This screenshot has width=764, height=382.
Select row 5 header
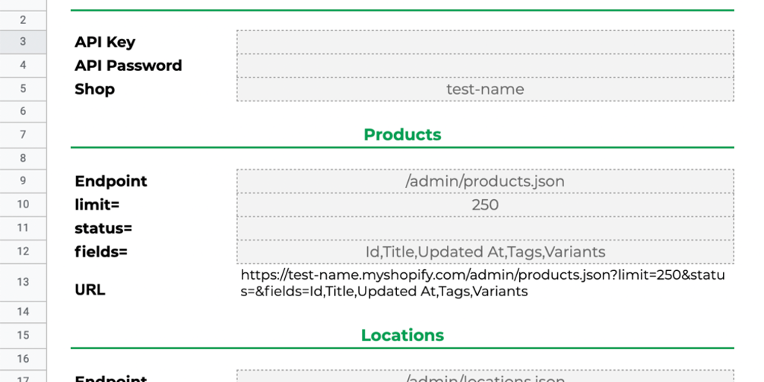(23, 89)
